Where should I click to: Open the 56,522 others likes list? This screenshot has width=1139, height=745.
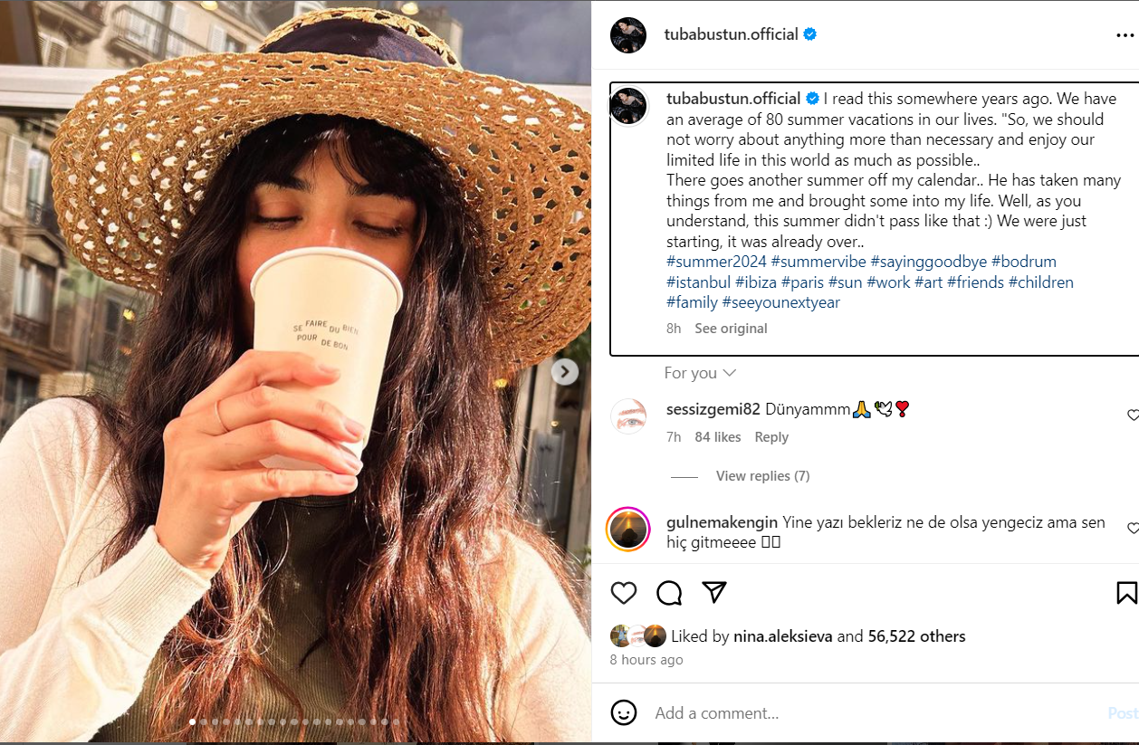point(916,636)
